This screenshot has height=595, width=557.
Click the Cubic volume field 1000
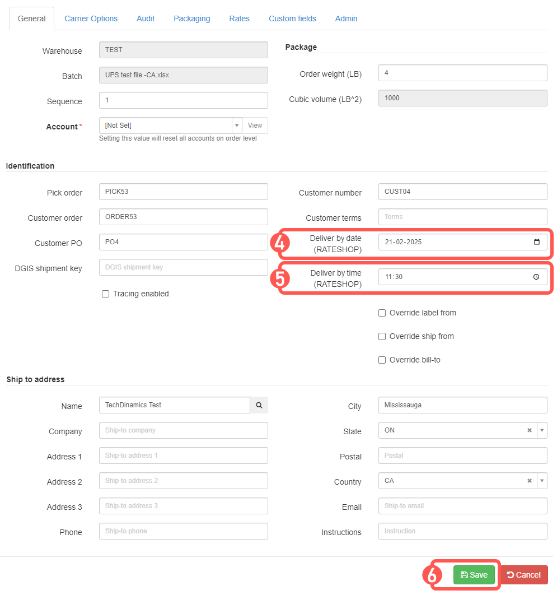[x=462, y=98]
